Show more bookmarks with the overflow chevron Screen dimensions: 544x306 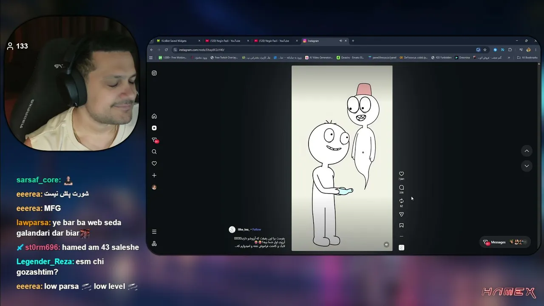click(x=509, y=58)
